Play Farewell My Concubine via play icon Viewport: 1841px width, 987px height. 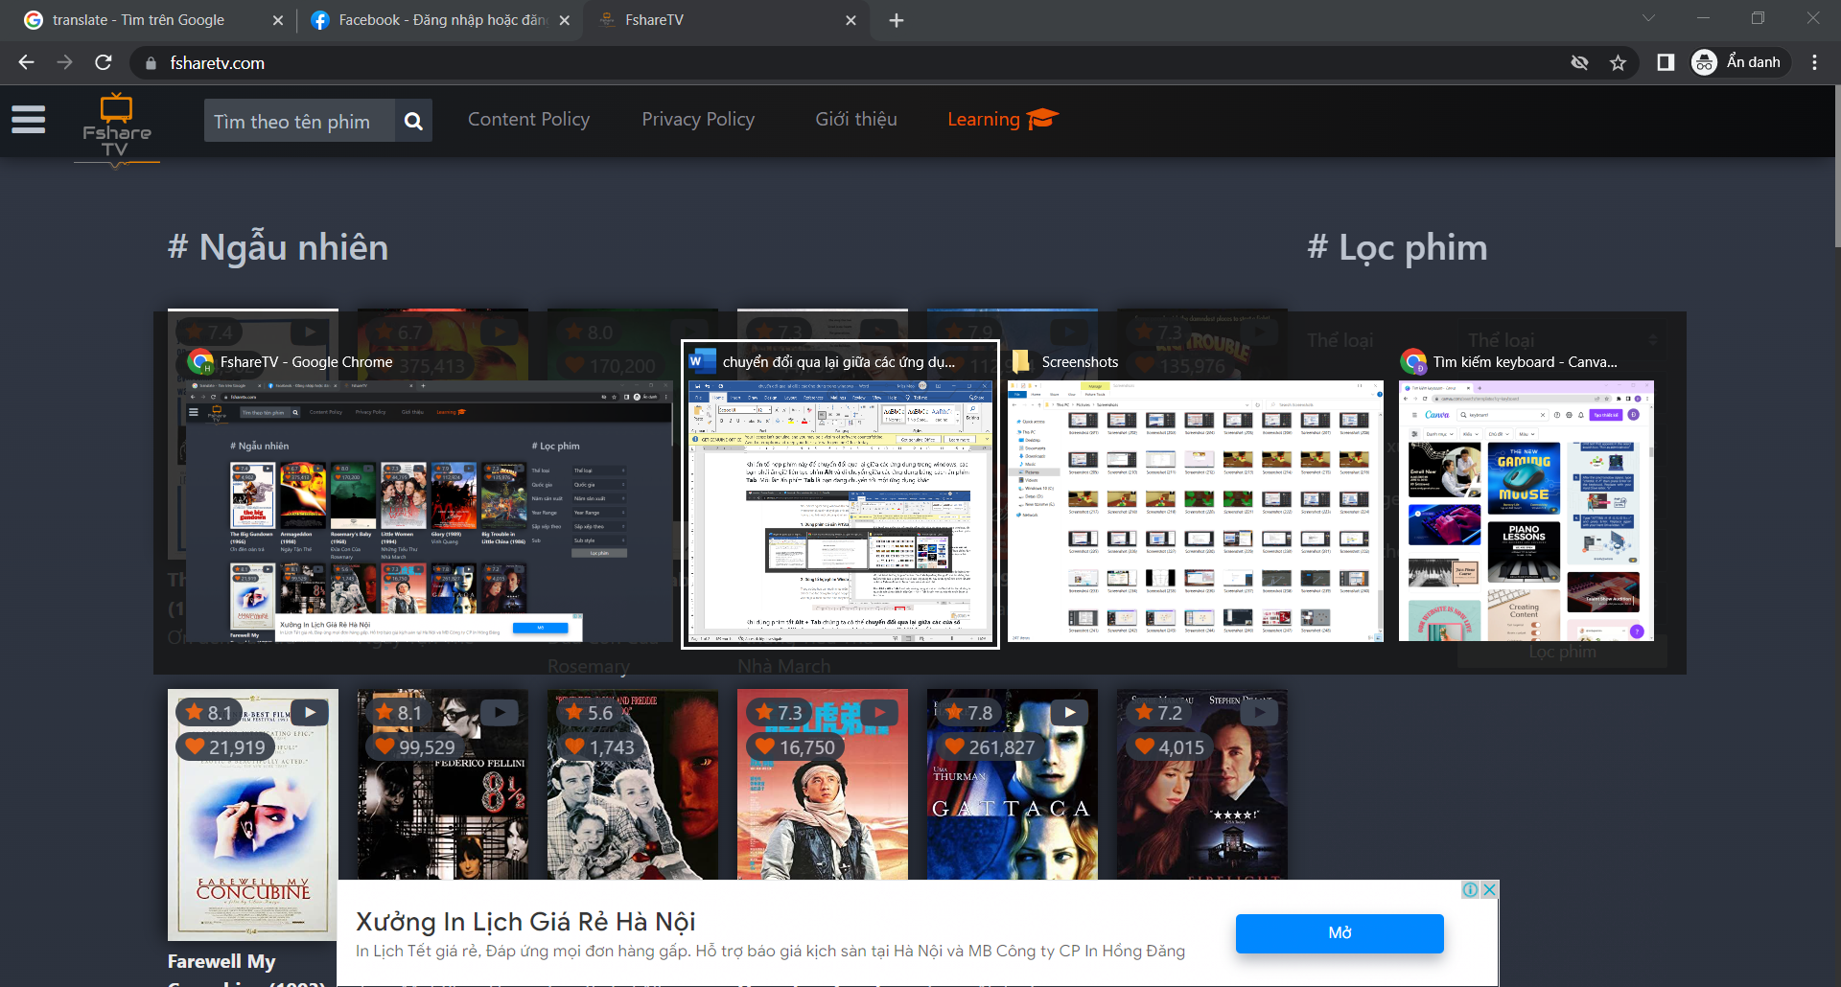pyautogui.click(x=310, y=712)
